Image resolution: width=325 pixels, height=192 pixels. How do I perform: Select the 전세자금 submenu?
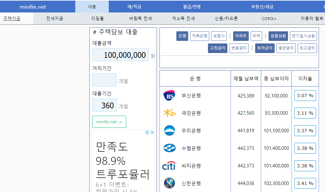point(55,19)
